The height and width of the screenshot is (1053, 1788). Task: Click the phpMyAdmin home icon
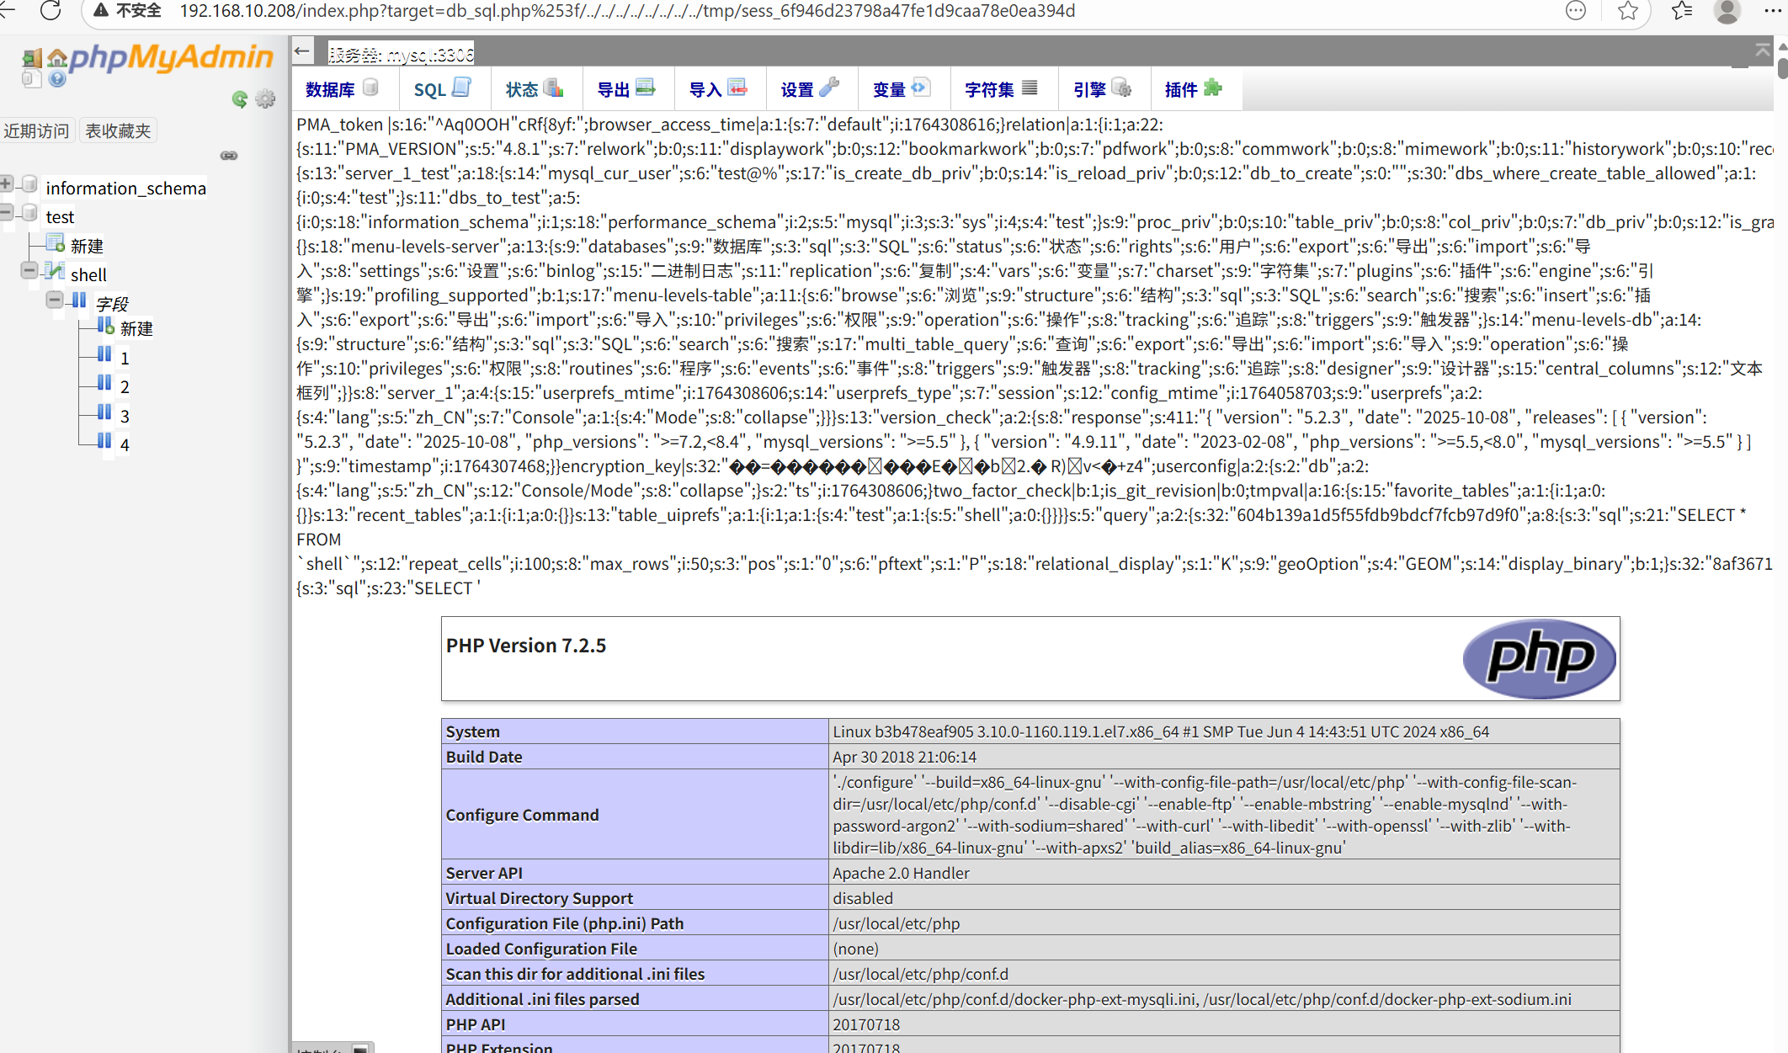click(56, 58)
